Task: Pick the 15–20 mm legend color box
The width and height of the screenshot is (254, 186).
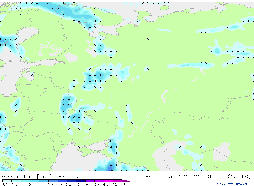Action: [x=62, y=181]
